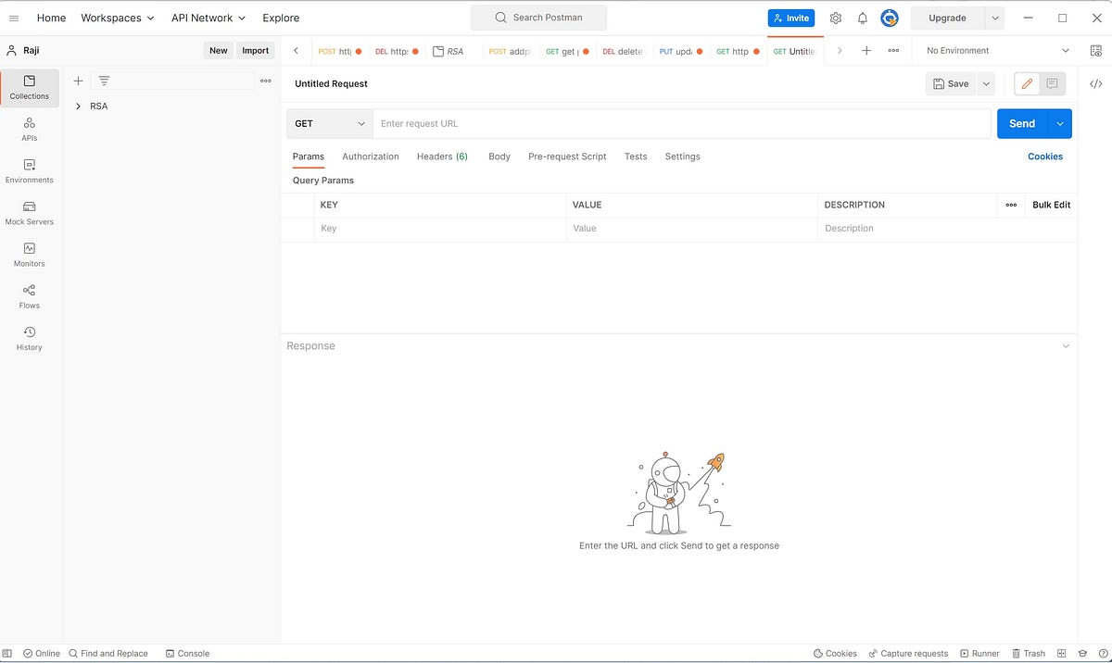Switch to documentation comments view

[1052, 83]
